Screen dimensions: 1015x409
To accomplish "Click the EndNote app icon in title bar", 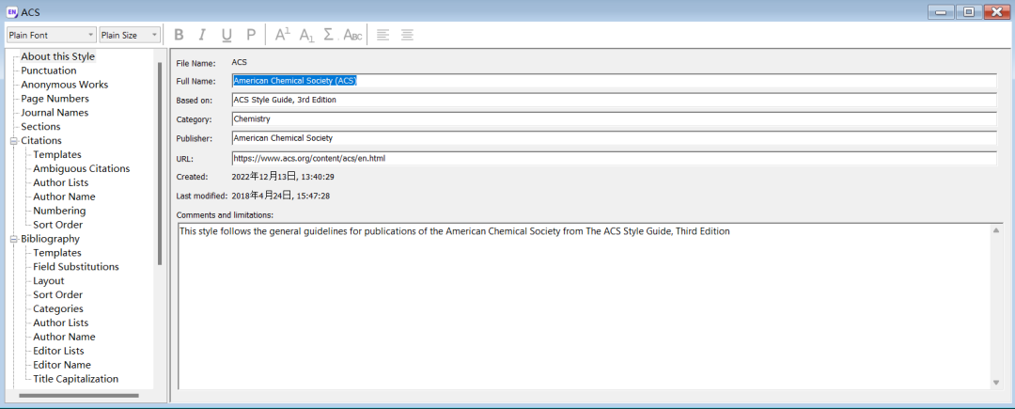I will (10, 11).
